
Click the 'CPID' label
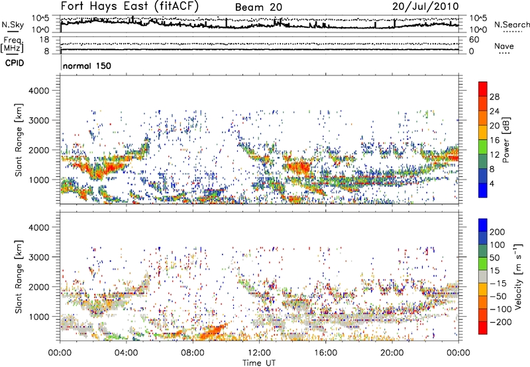[x=15, y=63]
